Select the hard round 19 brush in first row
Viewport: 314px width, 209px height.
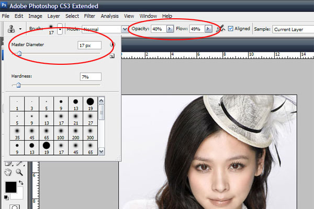(x=90, y=104)
